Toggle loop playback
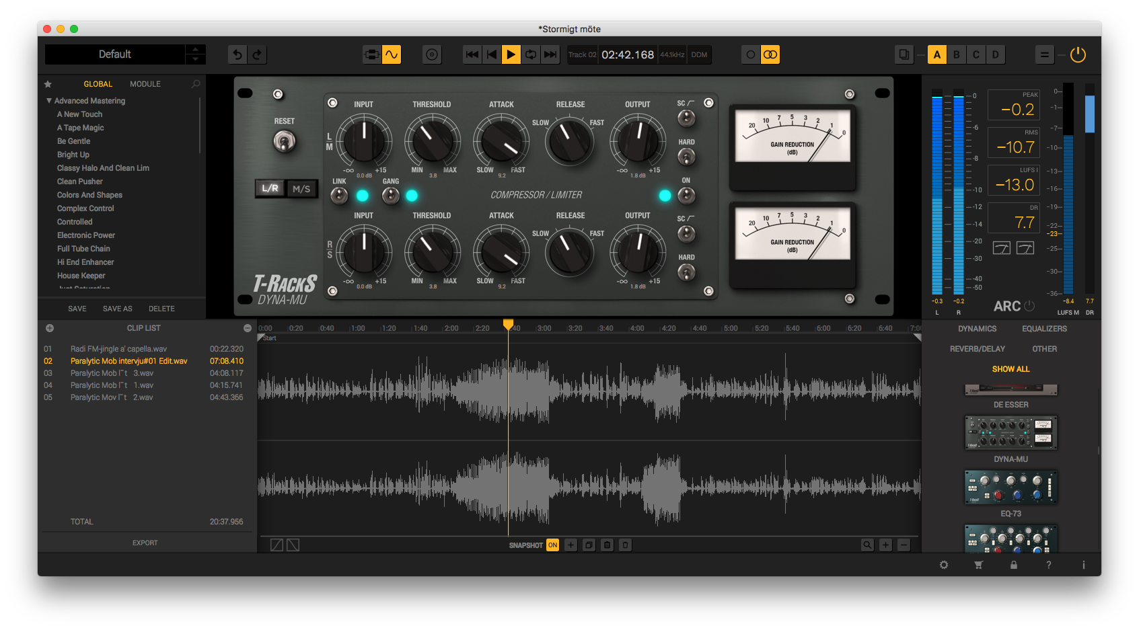The height and width of the screenshot is (630, 1139). (531, 54)
